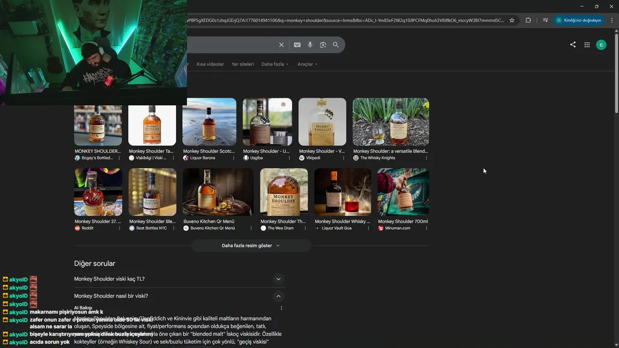Open the Usgiba Monkey Shoulder image
The width and height of the screenshot is (619, 348).
(x=267, y=122)
